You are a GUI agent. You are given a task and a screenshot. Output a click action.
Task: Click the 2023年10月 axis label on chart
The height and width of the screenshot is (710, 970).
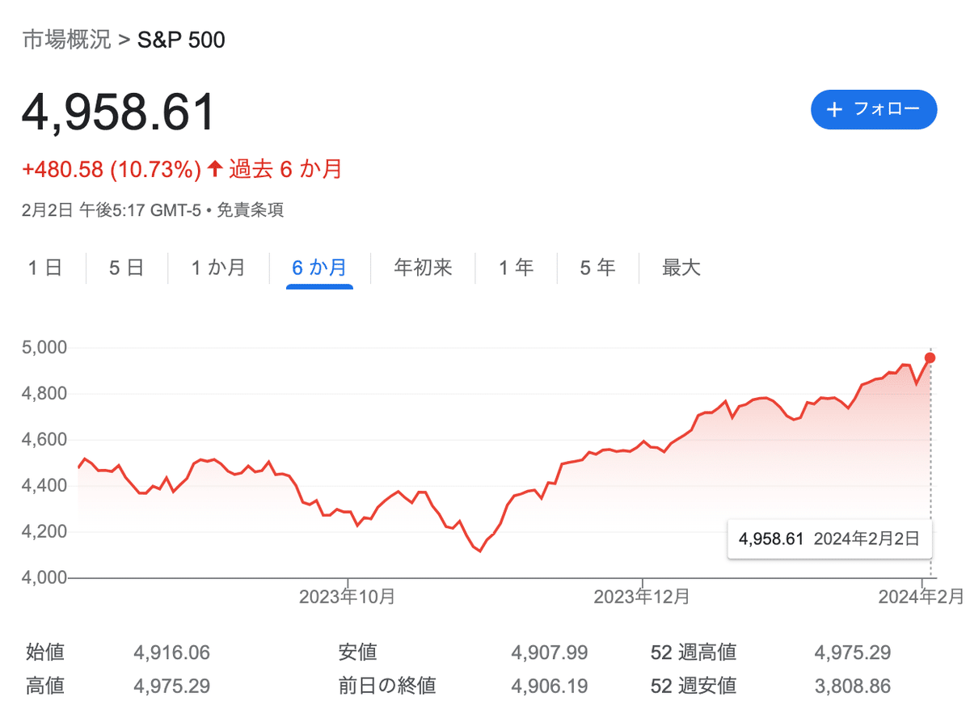click(348, 598)
